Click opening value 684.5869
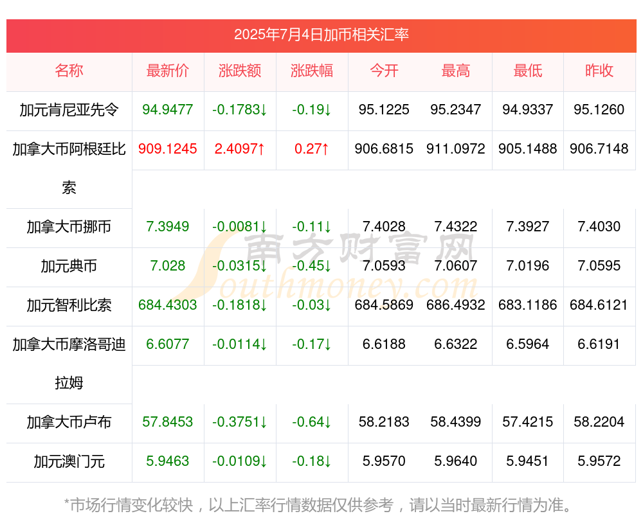This screenshot has width=643, height=525. (x=384, y=305)
